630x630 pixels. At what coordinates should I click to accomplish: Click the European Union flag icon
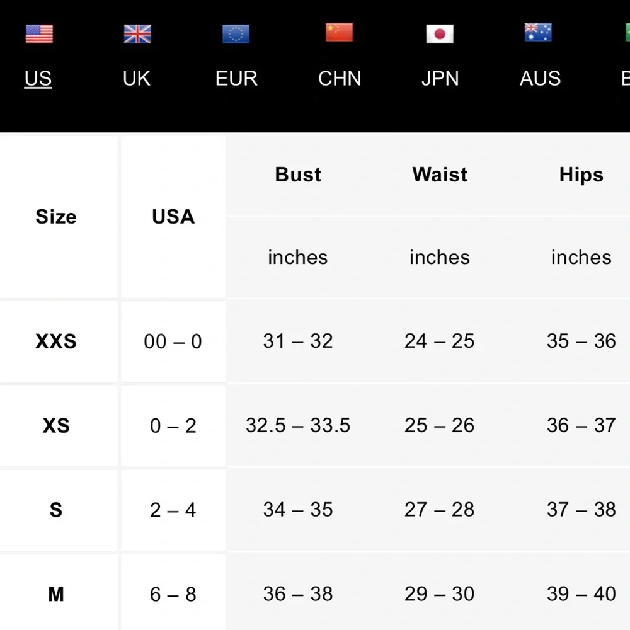pyautogui.click(x=236, y=34)
